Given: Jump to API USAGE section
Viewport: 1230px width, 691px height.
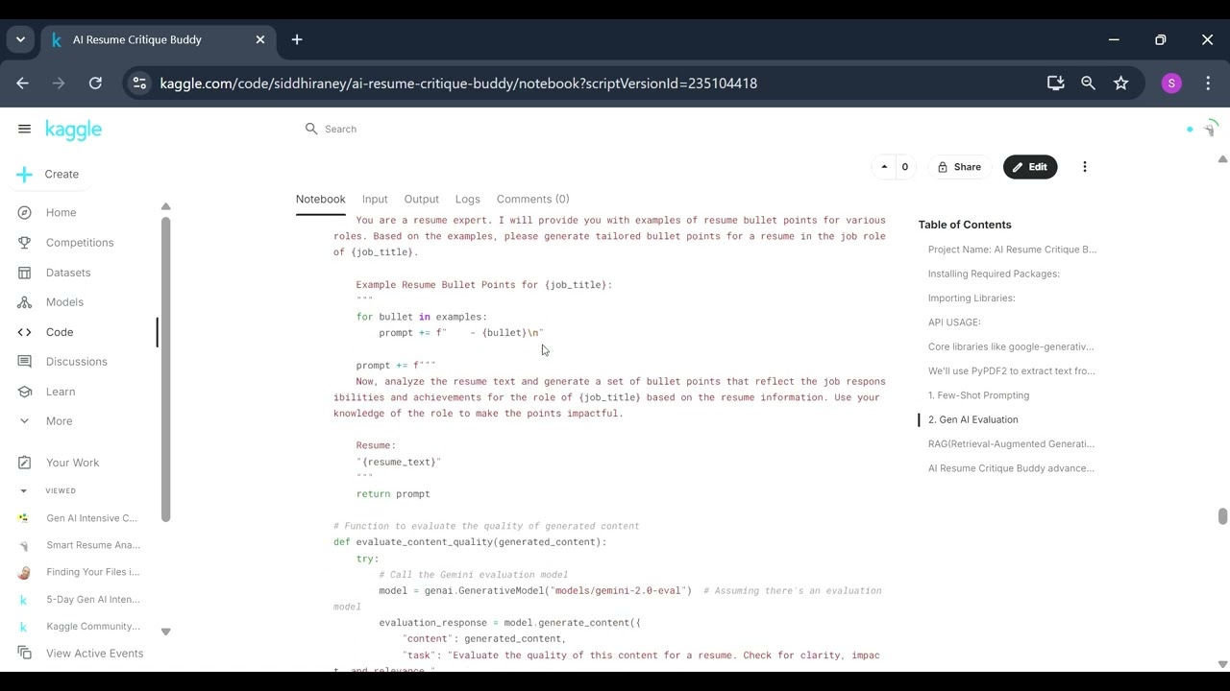Looking at the screenshot, I should click(x=954, y=322).
